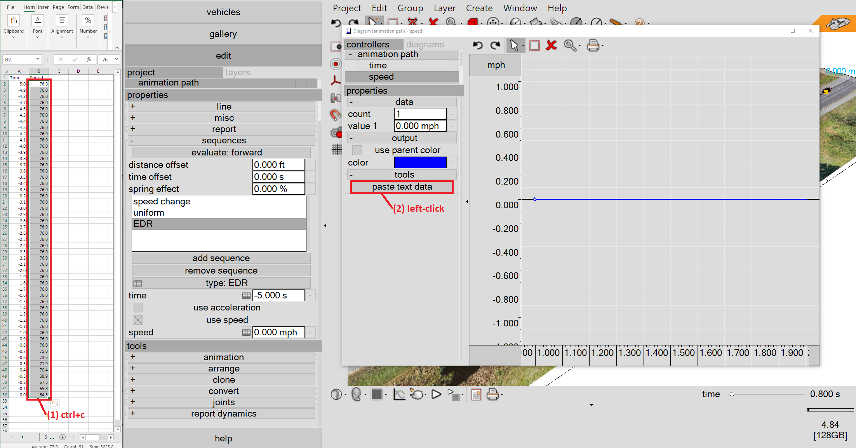The height and width of the screenshot is (448, 856).
Task: Enable use parent color checkbox
Action: [x=357, y=150]
